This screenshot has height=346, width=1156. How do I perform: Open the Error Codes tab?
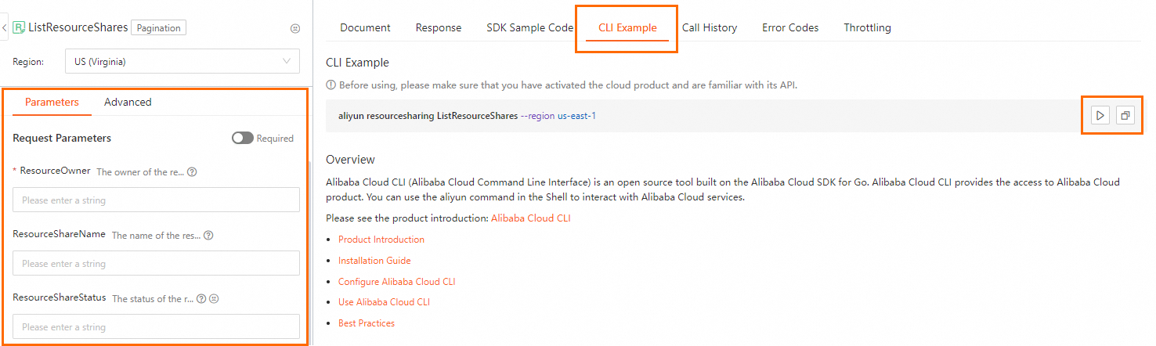click(x=790, y=27)
